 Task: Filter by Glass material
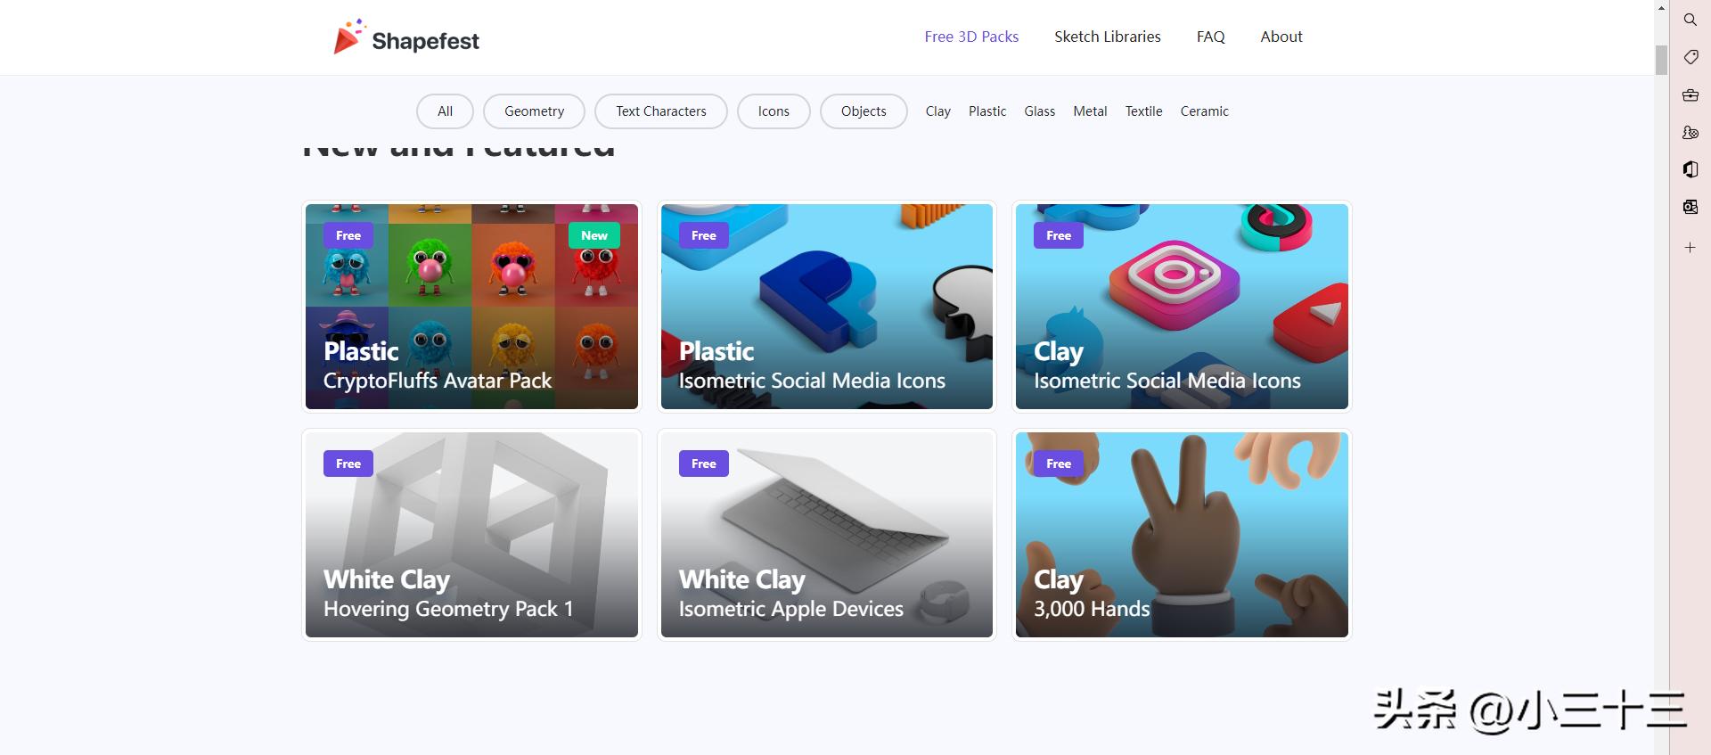(x=1039, y=111)
